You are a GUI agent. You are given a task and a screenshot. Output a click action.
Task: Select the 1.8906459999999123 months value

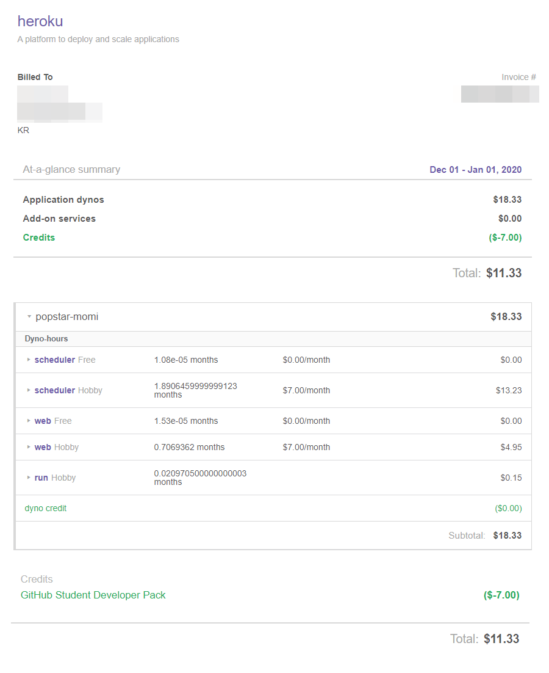pos(195,390)
